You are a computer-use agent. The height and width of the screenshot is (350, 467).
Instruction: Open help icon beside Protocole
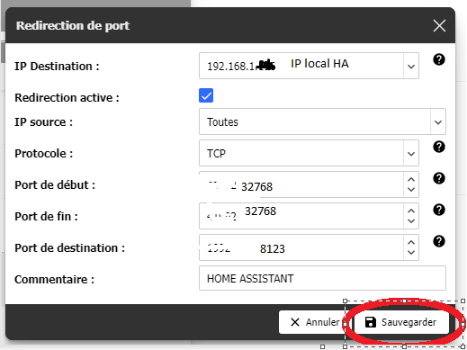pyautogui.click(x=439, y=147)
